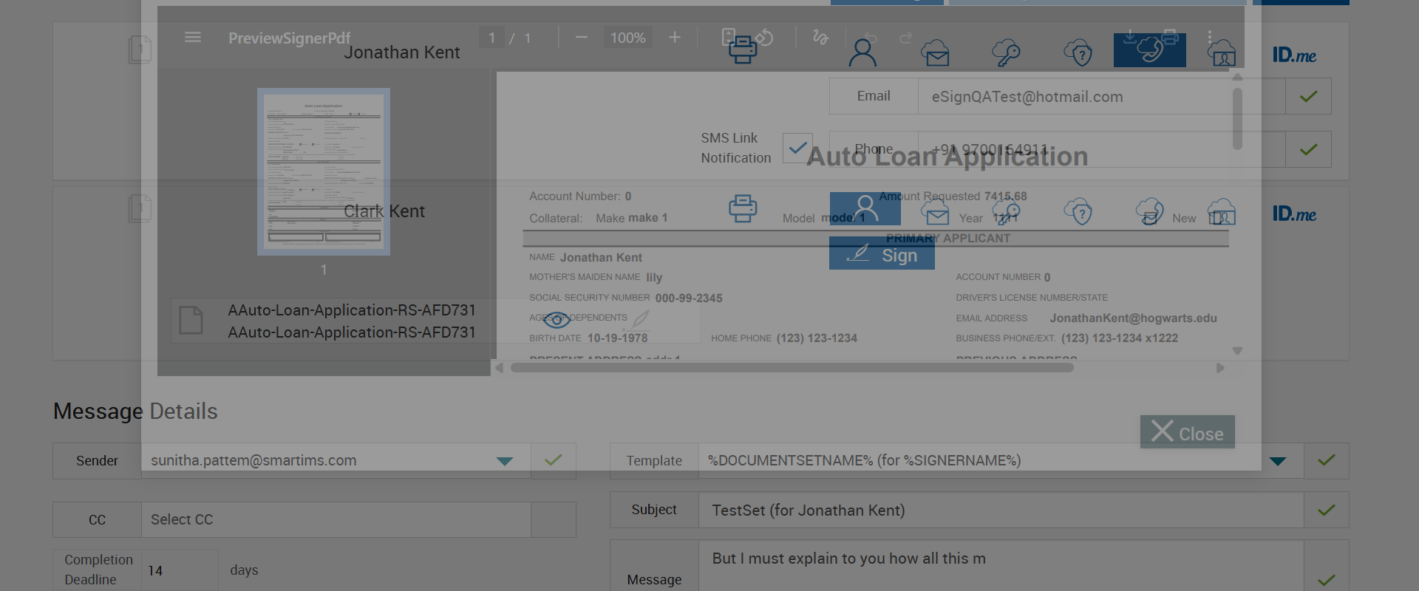The width and height of the screenshot is (1419, 591).
Task: Choose email cloud authentication for Clark Kent
Action: pyautogui.click(x=936, y=212)
